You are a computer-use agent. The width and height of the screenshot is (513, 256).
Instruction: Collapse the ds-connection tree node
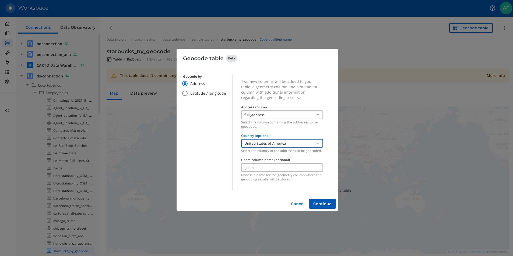coord(21,76)
